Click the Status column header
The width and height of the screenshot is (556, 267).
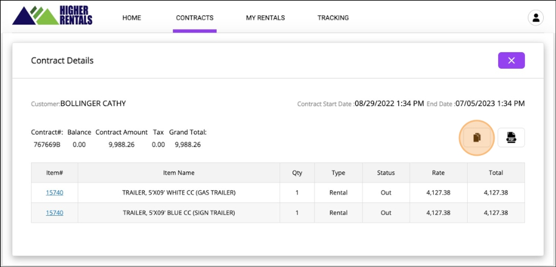[x=386, y=173]
